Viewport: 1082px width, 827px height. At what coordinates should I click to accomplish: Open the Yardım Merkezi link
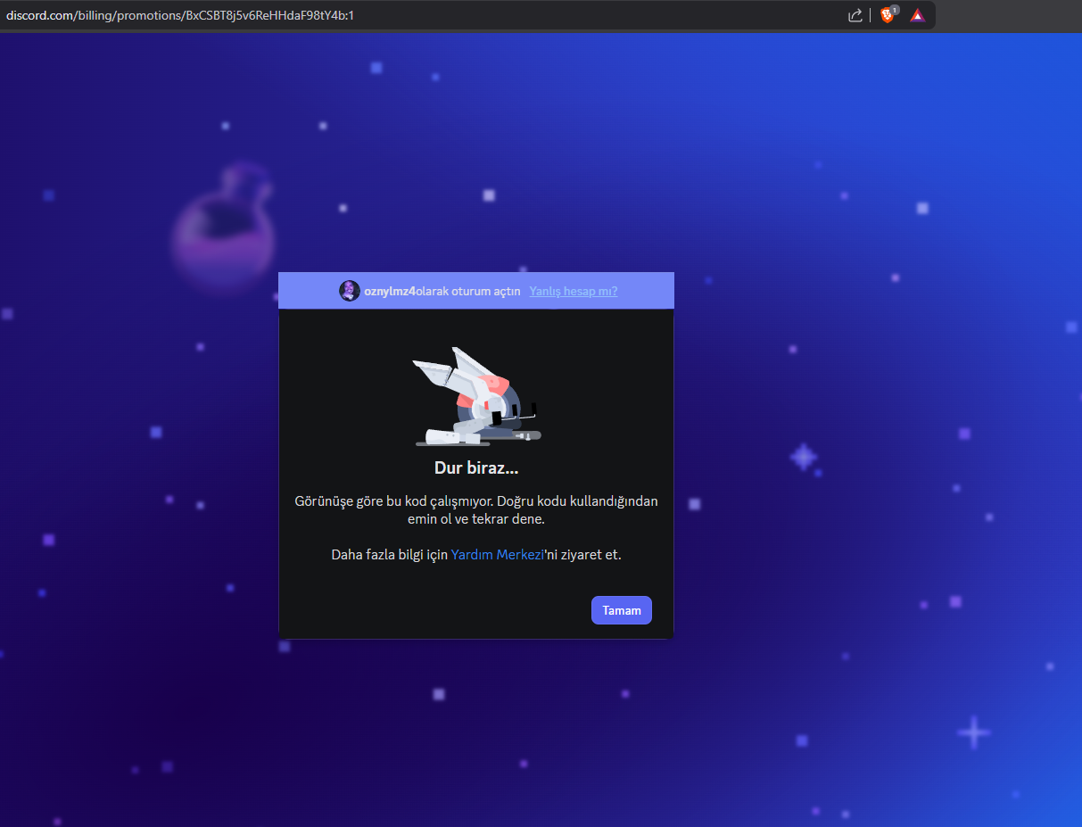pos(497,555)
